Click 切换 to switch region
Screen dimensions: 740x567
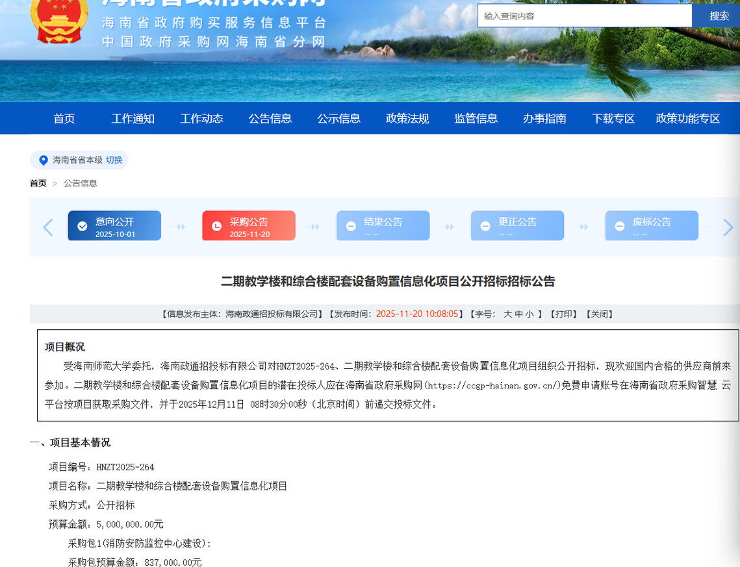coord(114,160)
